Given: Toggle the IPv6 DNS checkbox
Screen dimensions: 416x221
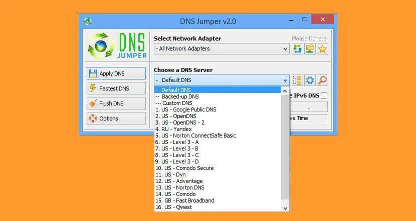Looking at the screenshot, I should [x=324, y=95].
